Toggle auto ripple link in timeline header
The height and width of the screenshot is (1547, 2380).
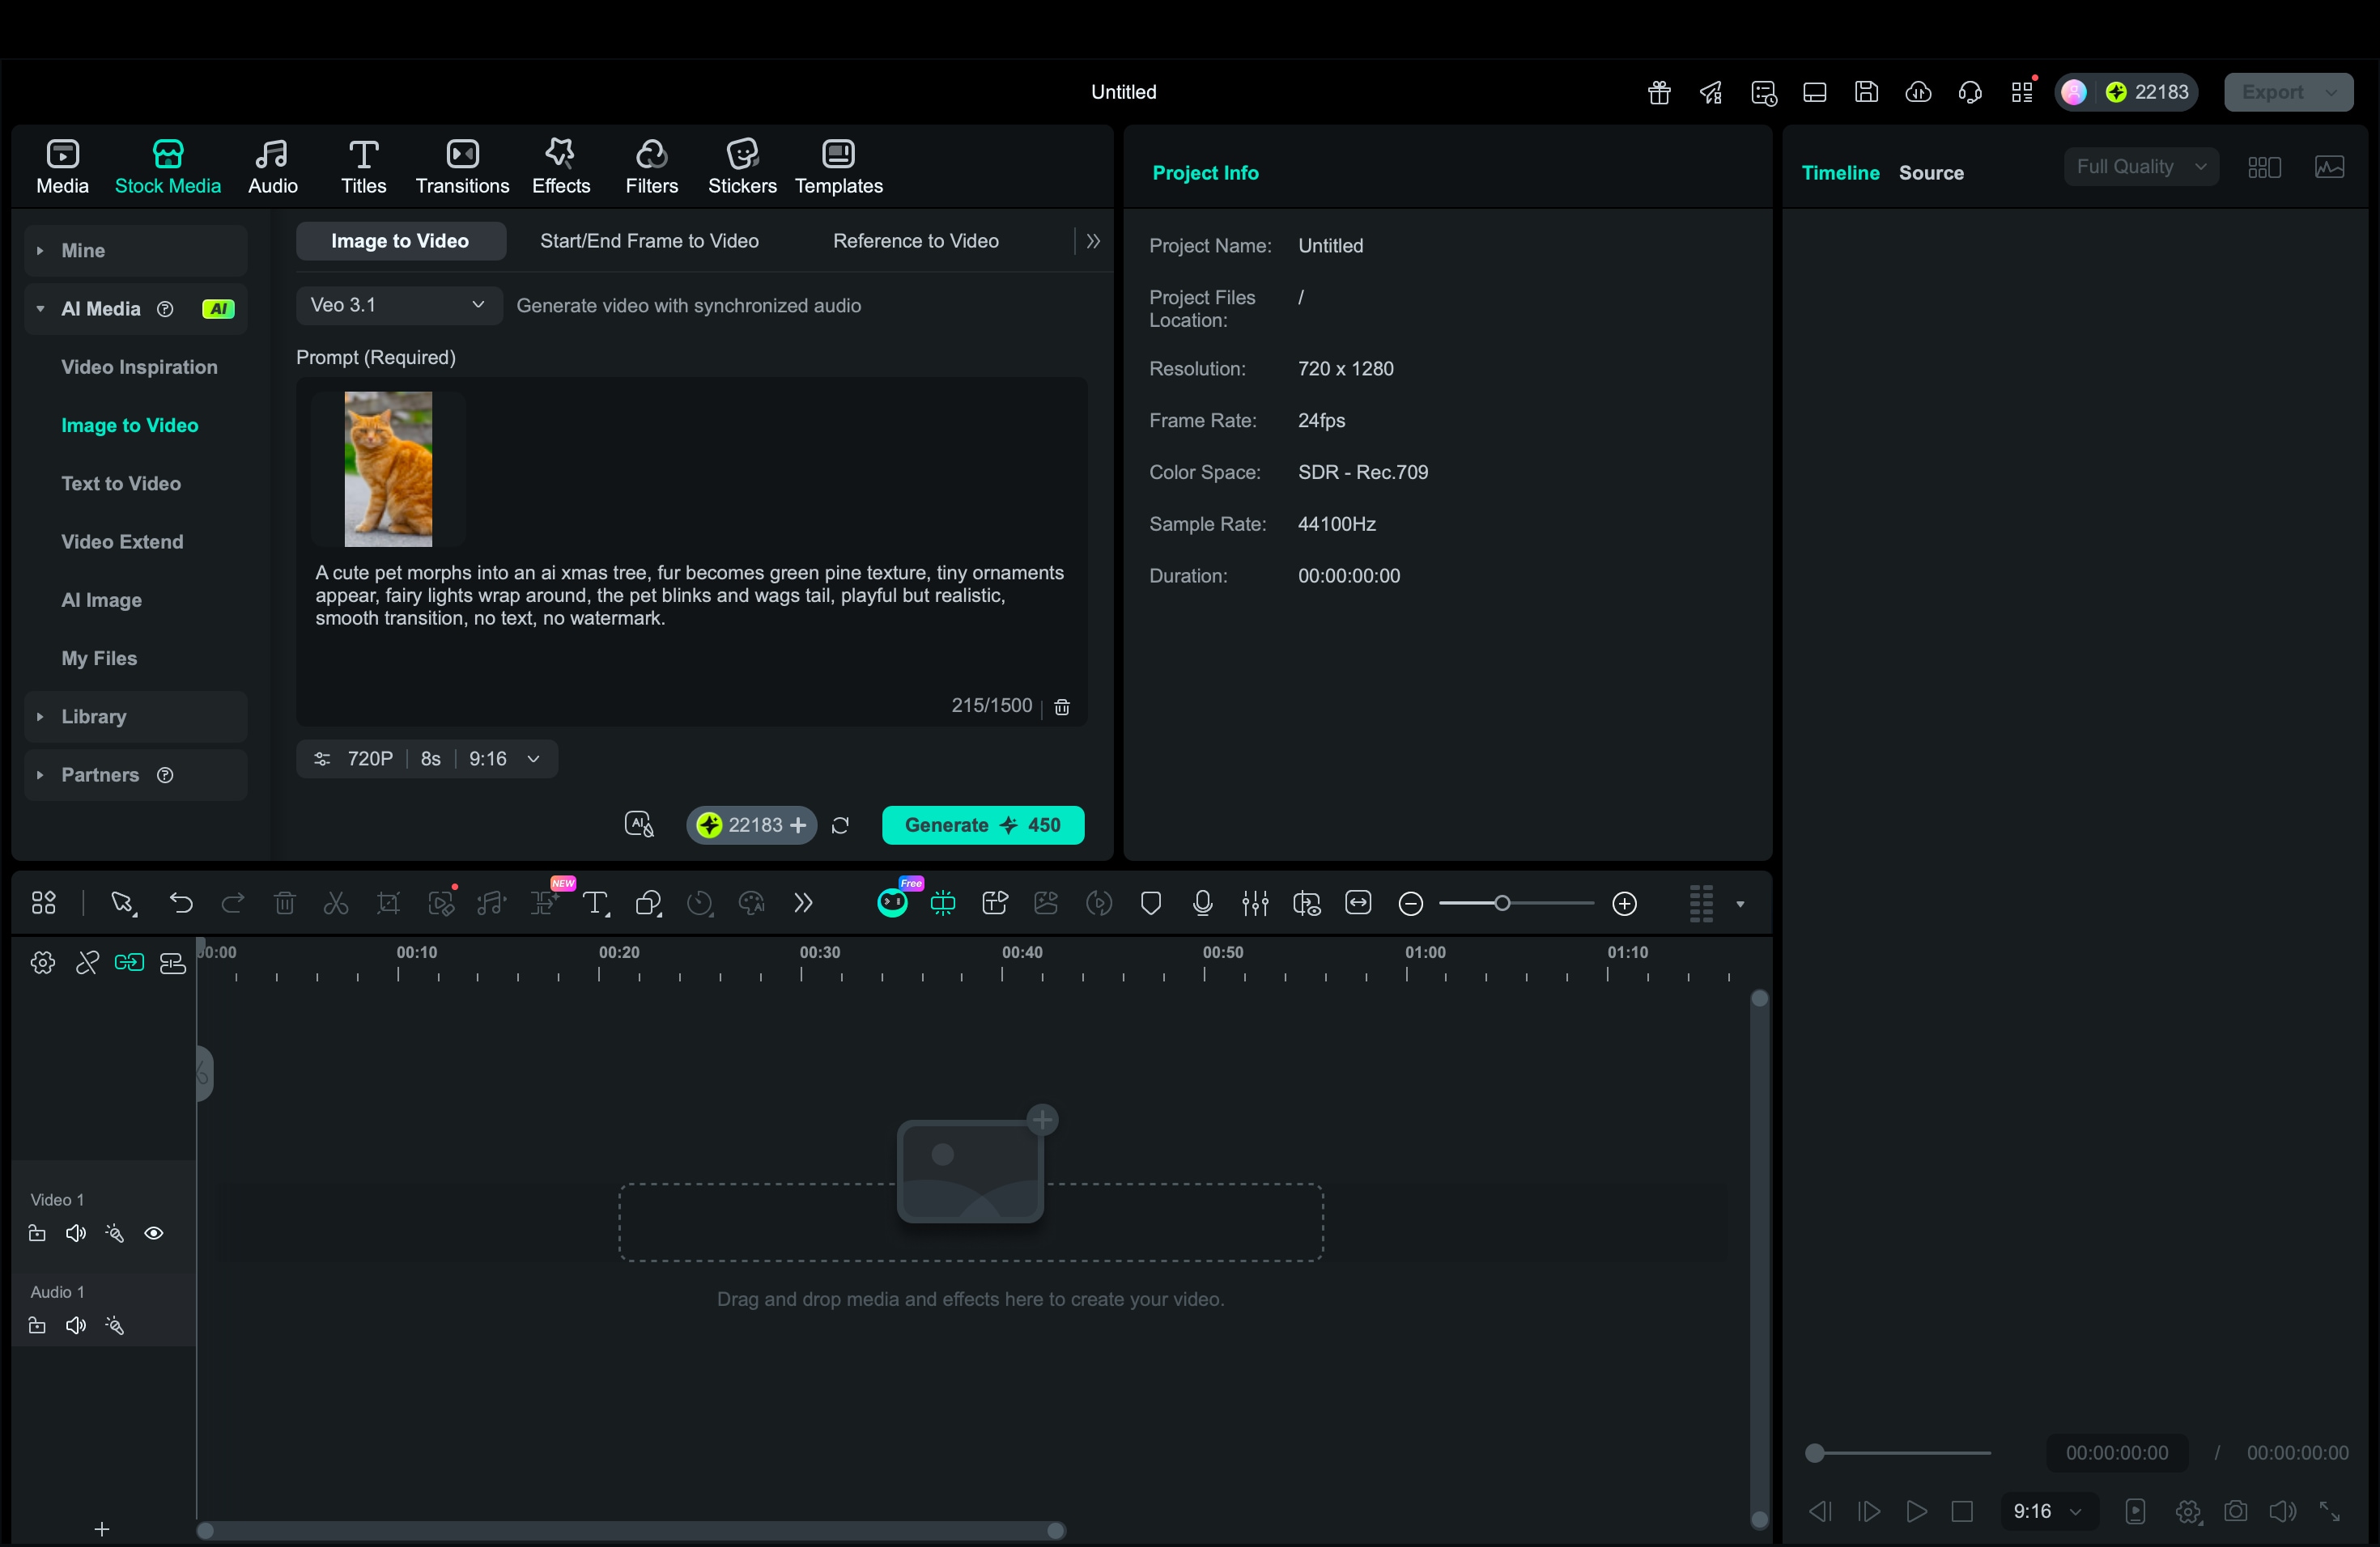[x=129, y=962]
